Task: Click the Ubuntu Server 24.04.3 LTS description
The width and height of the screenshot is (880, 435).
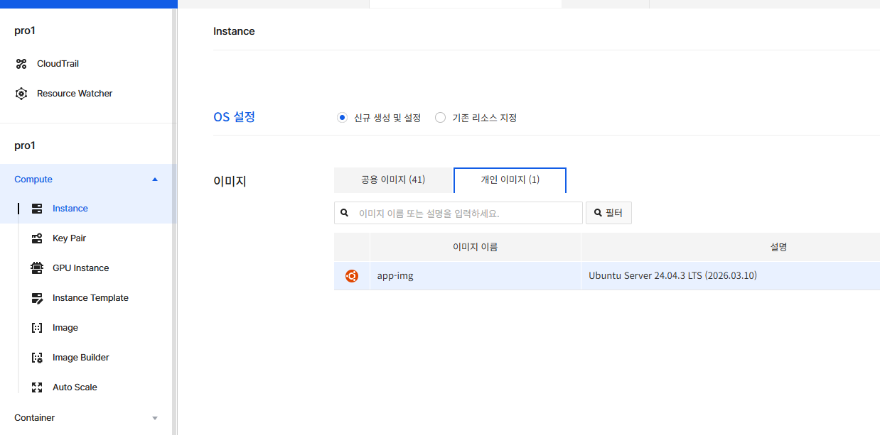Action: [672, 276]
